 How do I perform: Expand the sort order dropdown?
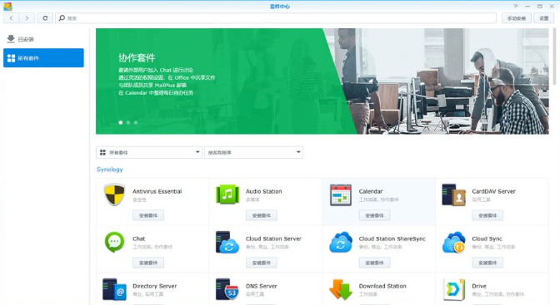253,153
